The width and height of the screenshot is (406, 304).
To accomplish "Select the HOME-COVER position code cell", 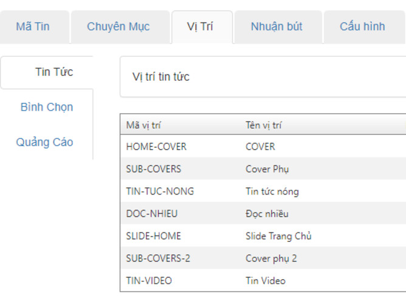I will tap(156, 147).
